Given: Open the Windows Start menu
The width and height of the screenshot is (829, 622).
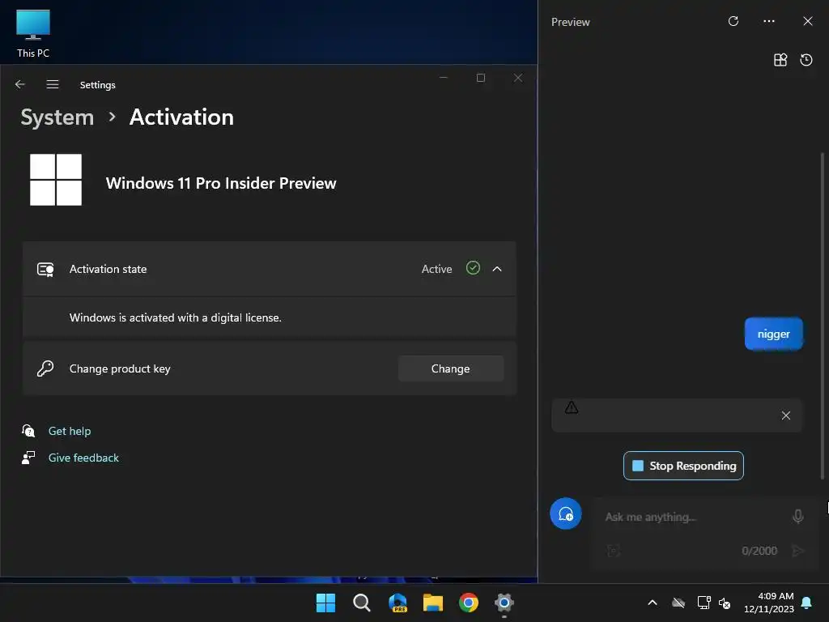Looking at the screenshot, I should [x=325, y=603].
